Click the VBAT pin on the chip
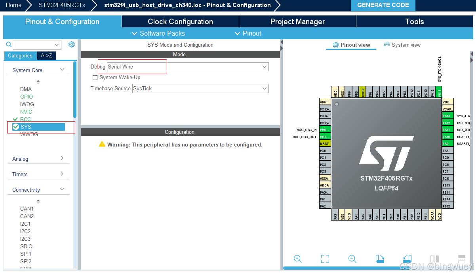Image resolution: width=476 pixels, height=274 pixels. (325, 102)
